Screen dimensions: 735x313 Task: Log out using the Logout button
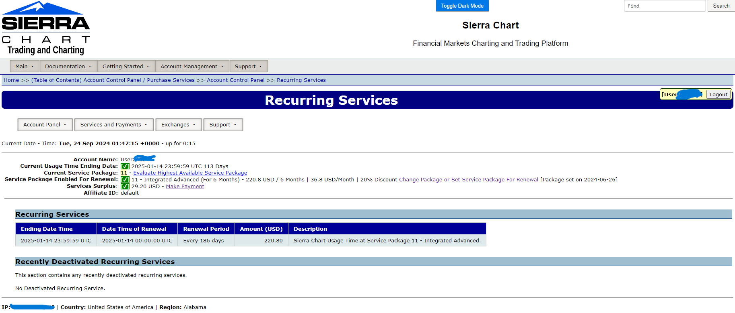719,95
